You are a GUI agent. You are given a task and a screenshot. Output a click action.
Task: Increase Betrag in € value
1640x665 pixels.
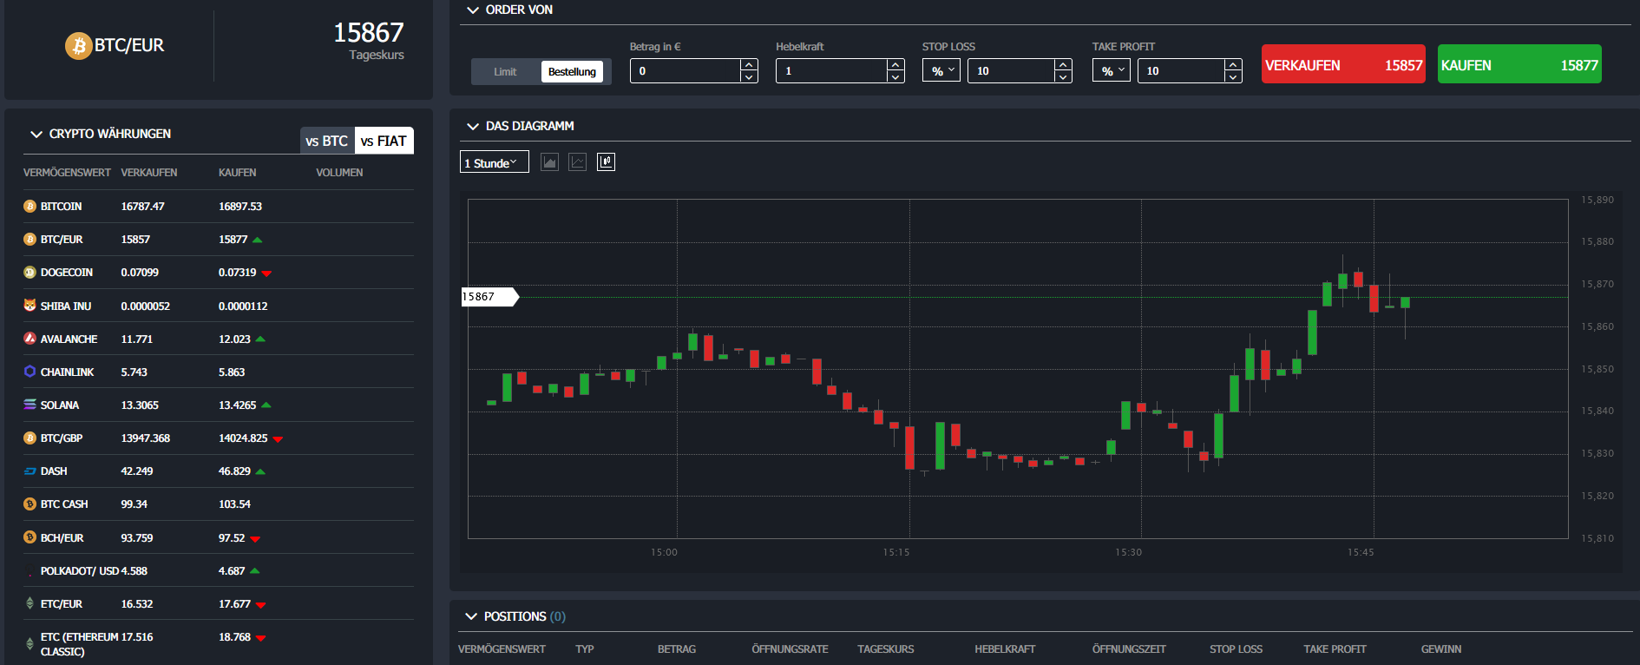(749, 65)
